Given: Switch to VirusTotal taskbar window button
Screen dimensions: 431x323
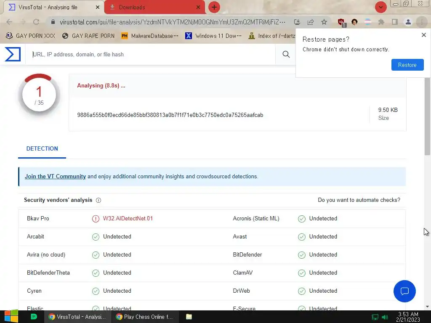Looking at the screenshot, I should [x=78, y=317].
